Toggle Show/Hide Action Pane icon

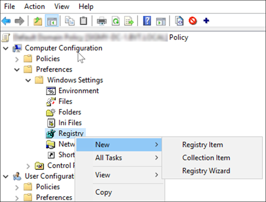pos(161,21)
